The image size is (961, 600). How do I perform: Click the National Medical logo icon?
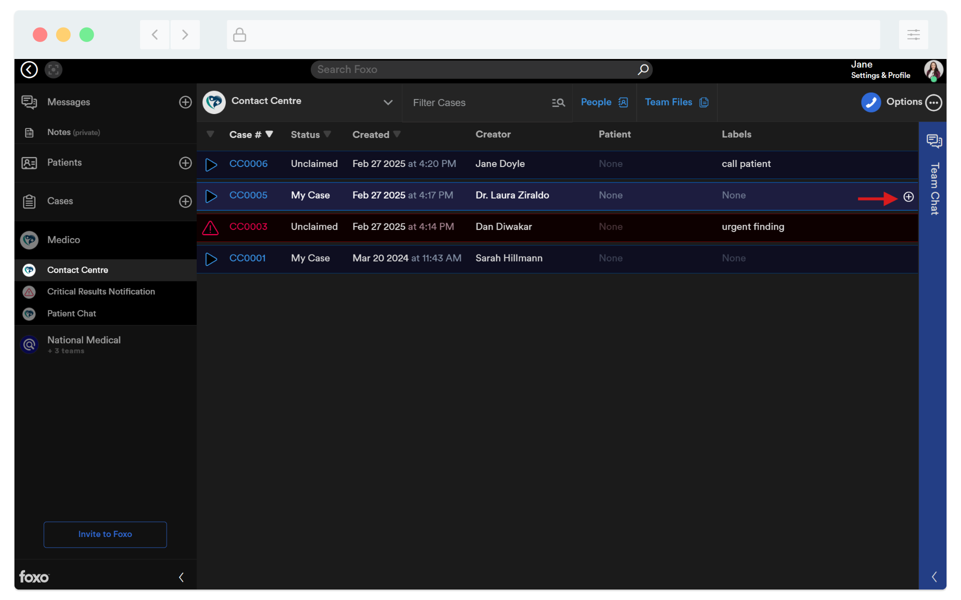click(29, 344)
